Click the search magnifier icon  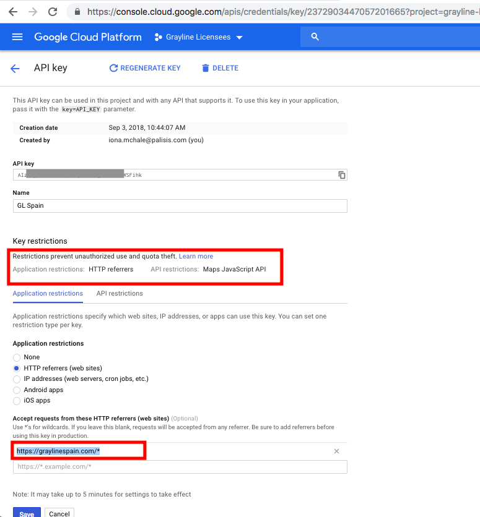(315, 36)
